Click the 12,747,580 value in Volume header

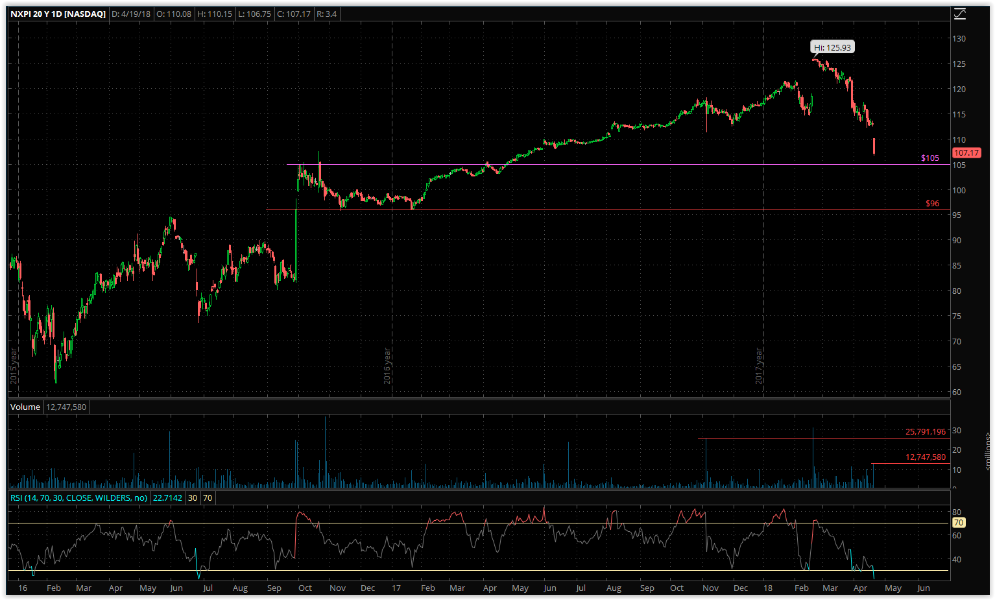coord(66,407)
